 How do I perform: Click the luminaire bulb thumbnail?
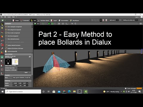pos(8,62)
